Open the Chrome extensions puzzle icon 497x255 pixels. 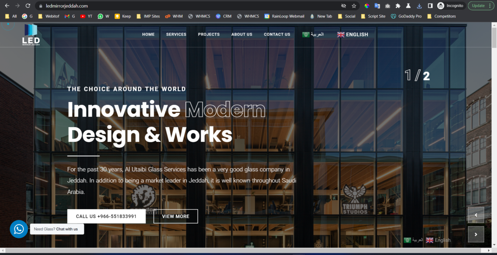coord(398,6)
